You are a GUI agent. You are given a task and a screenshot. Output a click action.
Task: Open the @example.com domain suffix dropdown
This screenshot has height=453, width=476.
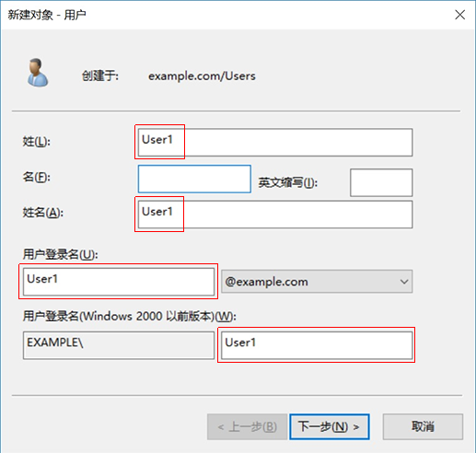pos(317,282)
